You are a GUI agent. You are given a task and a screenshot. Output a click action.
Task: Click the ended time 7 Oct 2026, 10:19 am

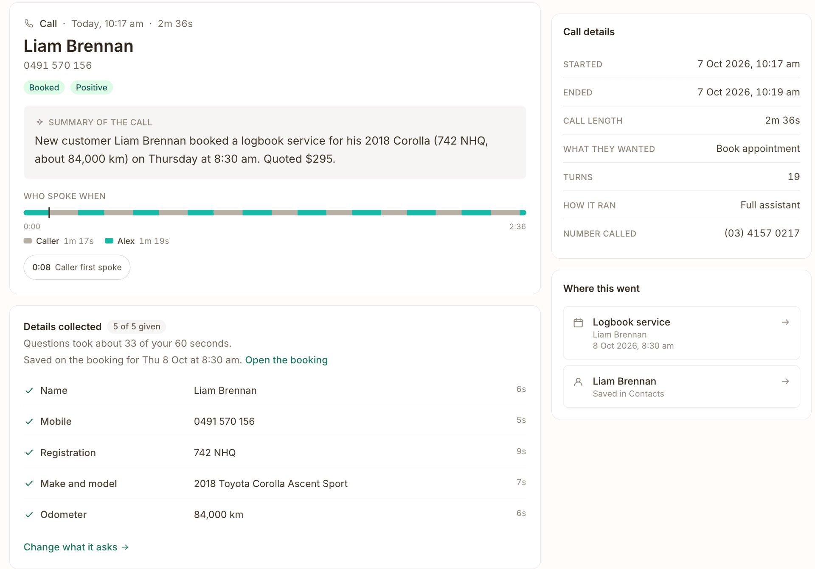[x=749, y=92]
